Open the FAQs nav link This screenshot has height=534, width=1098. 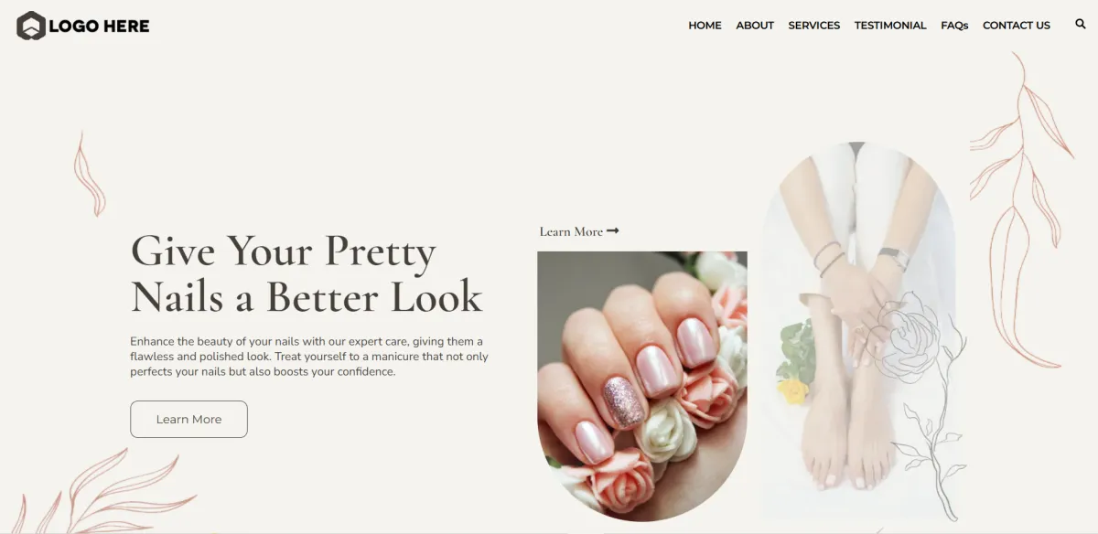coord(954,26)
